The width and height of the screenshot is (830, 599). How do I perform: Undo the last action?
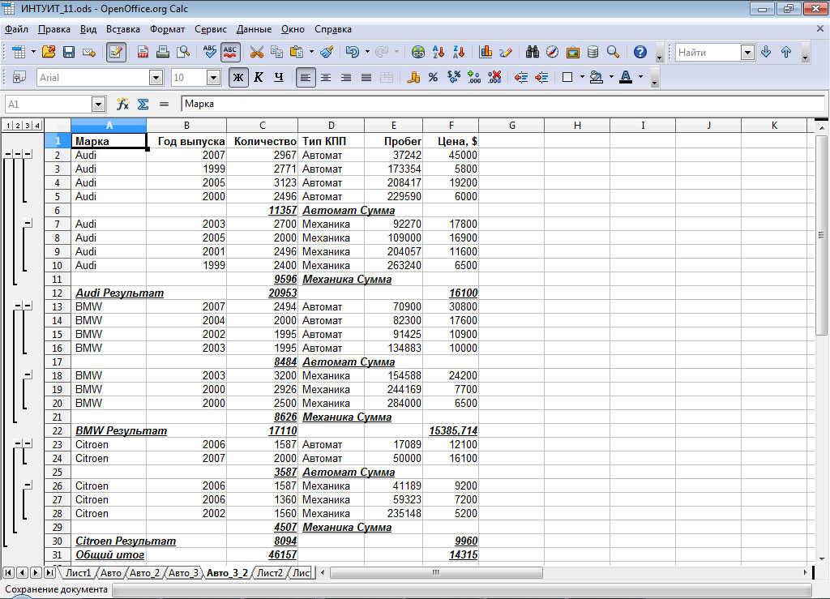(x=353, y=52)
